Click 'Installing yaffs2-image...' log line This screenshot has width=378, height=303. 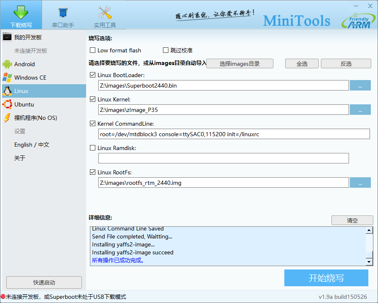click(x=123, y=244)
